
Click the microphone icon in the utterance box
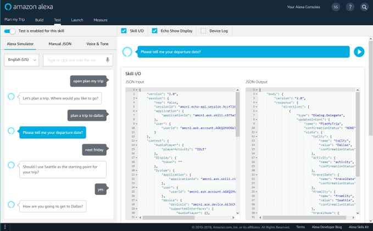108,60
